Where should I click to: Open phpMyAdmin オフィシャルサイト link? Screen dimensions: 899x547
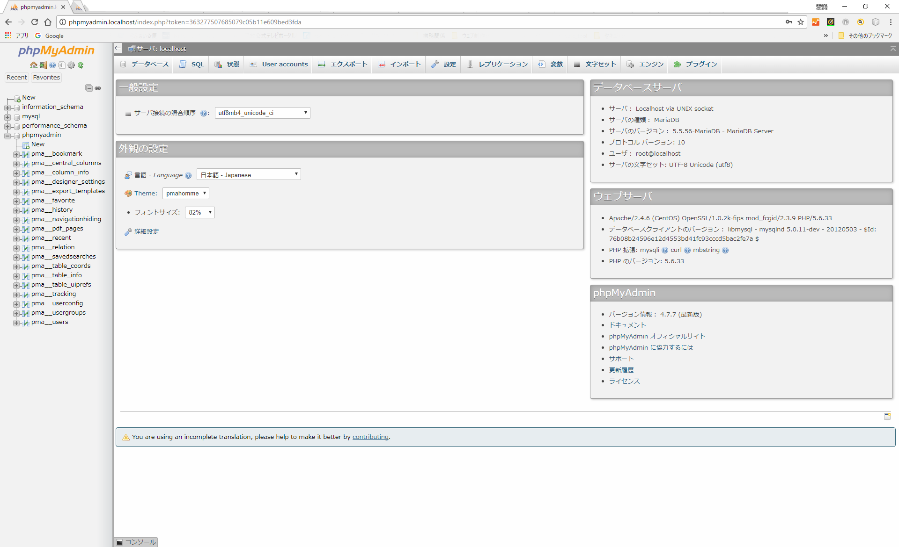point(657,337)
